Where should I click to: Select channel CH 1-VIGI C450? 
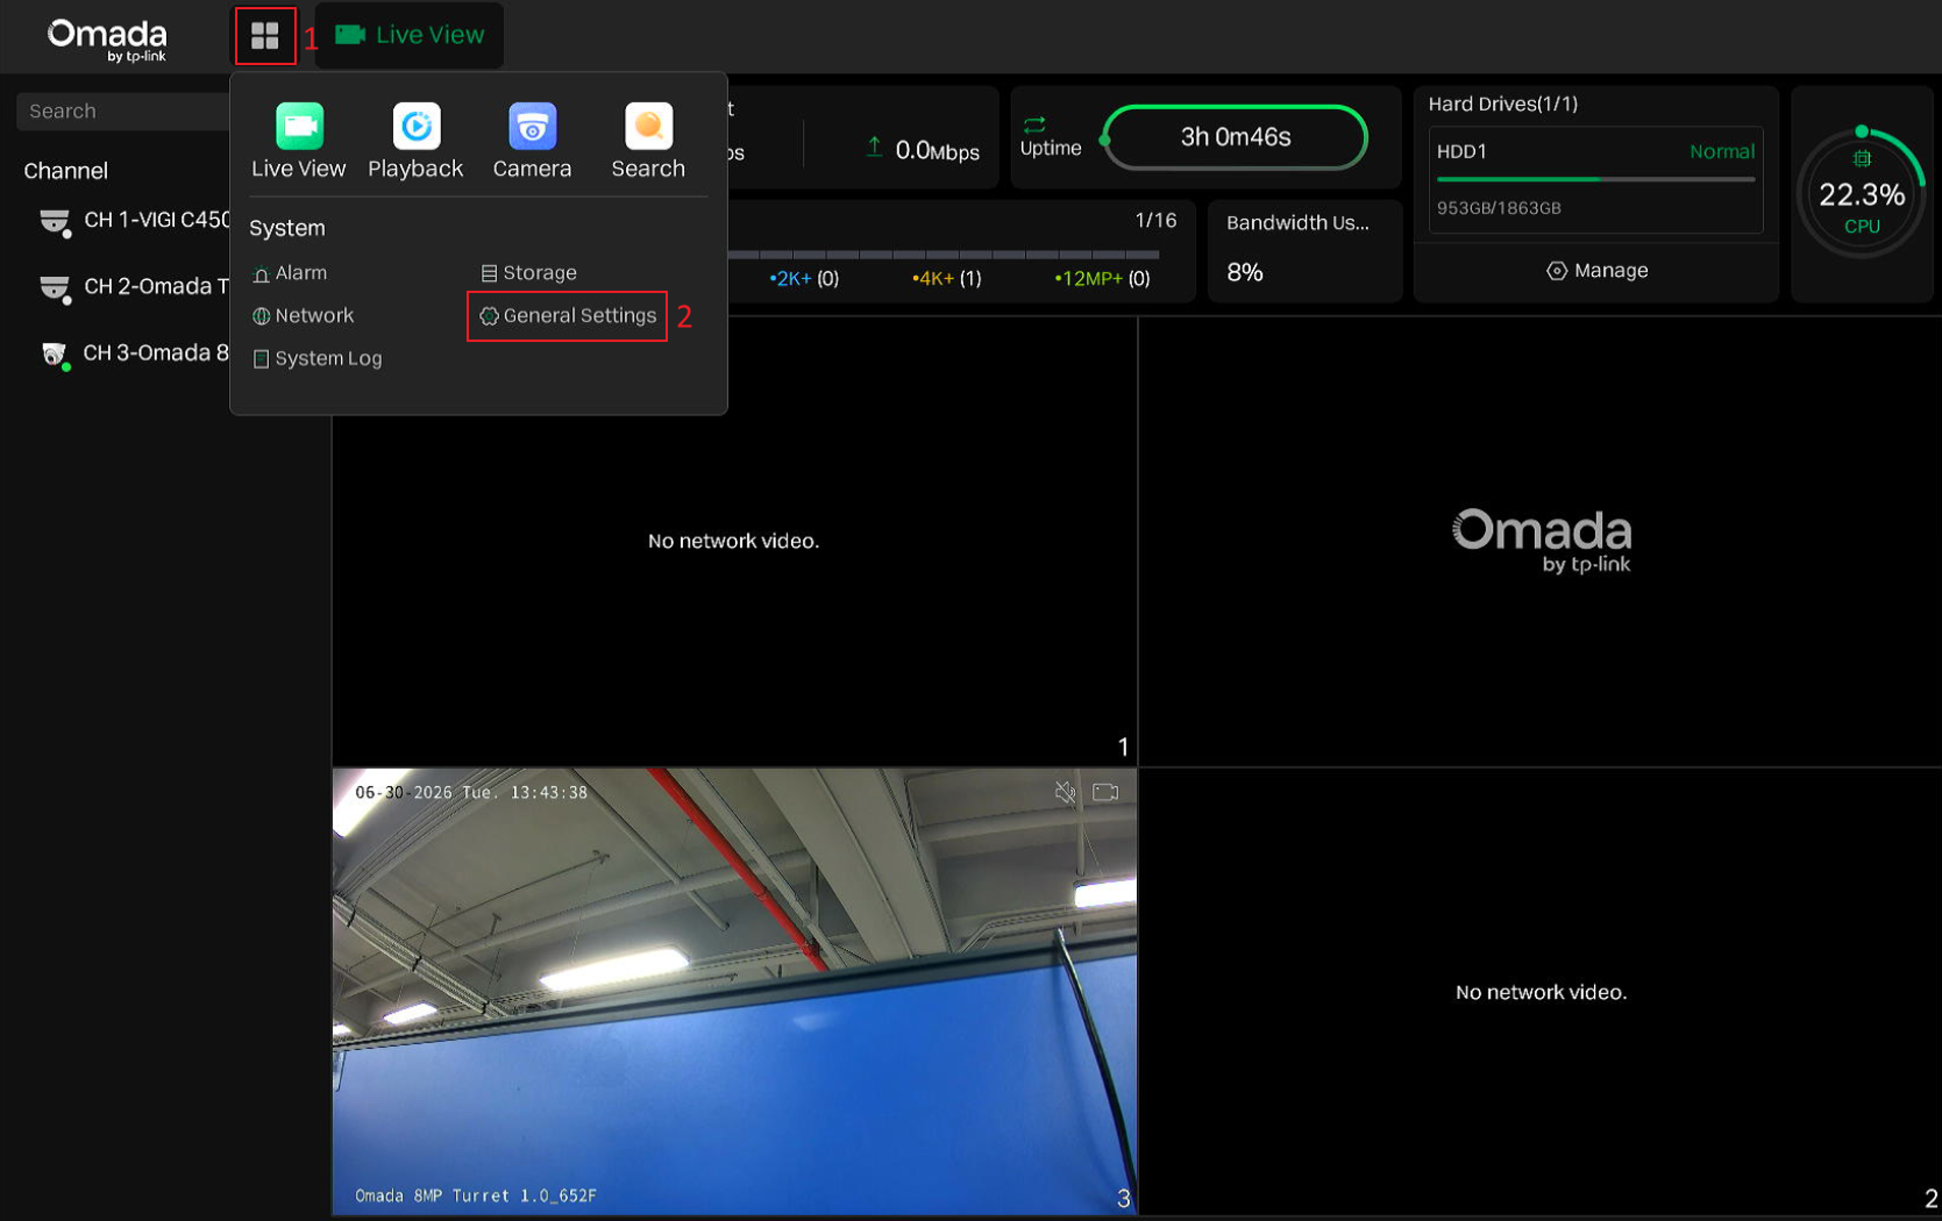click(x=135, y=220)
